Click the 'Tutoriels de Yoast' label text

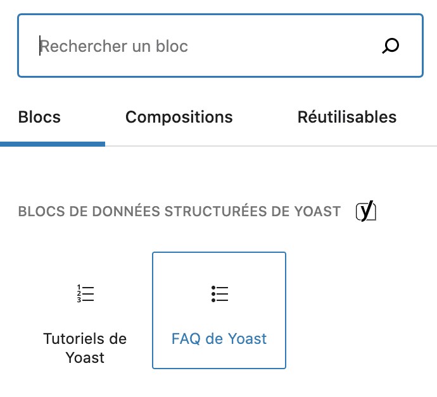[85, 348]
